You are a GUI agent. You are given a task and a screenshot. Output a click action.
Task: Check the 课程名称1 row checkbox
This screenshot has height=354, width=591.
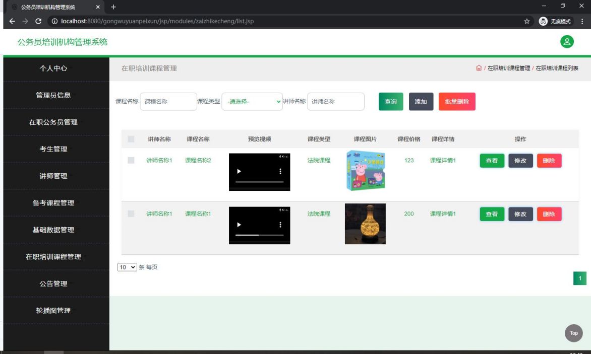131,214
